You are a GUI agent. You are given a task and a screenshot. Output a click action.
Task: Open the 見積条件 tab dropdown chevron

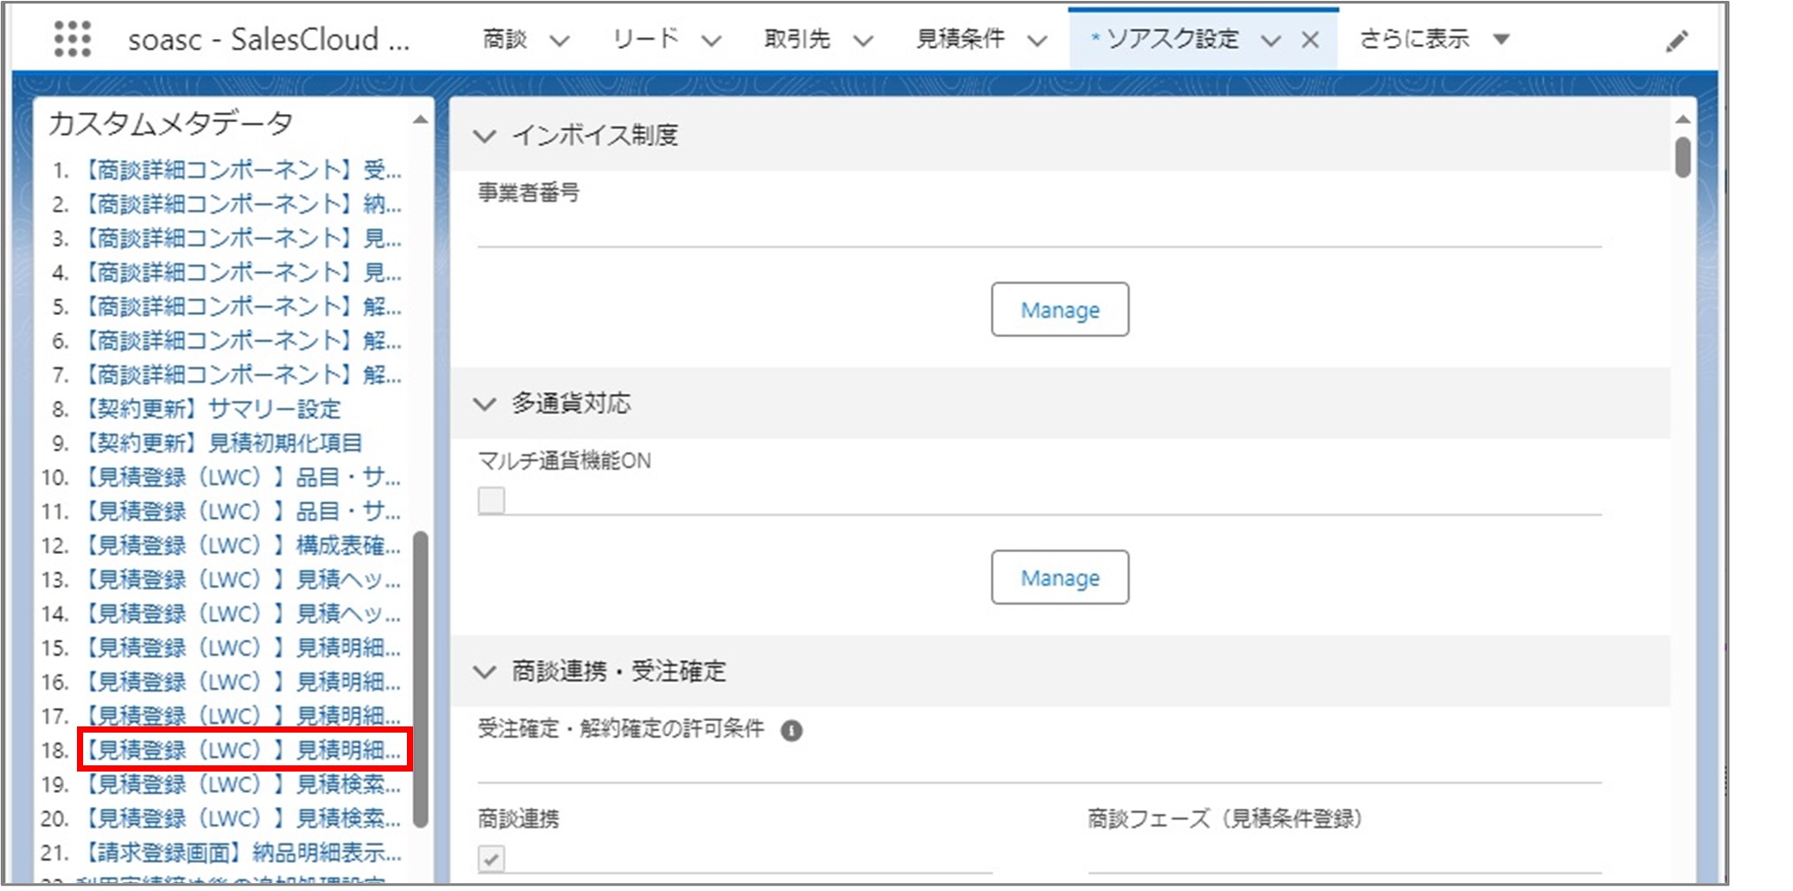tap(1038, 41)
